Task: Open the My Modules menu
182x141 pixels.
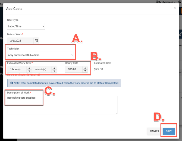Action: pyautogui.click(x=167, y=2)
